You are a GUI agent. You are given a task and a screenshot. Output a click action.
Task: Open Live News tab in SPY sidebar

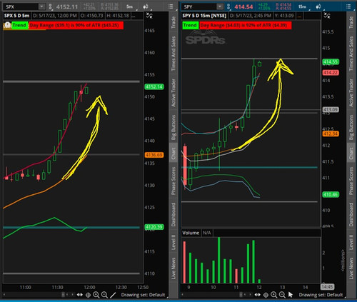point(351,268)
